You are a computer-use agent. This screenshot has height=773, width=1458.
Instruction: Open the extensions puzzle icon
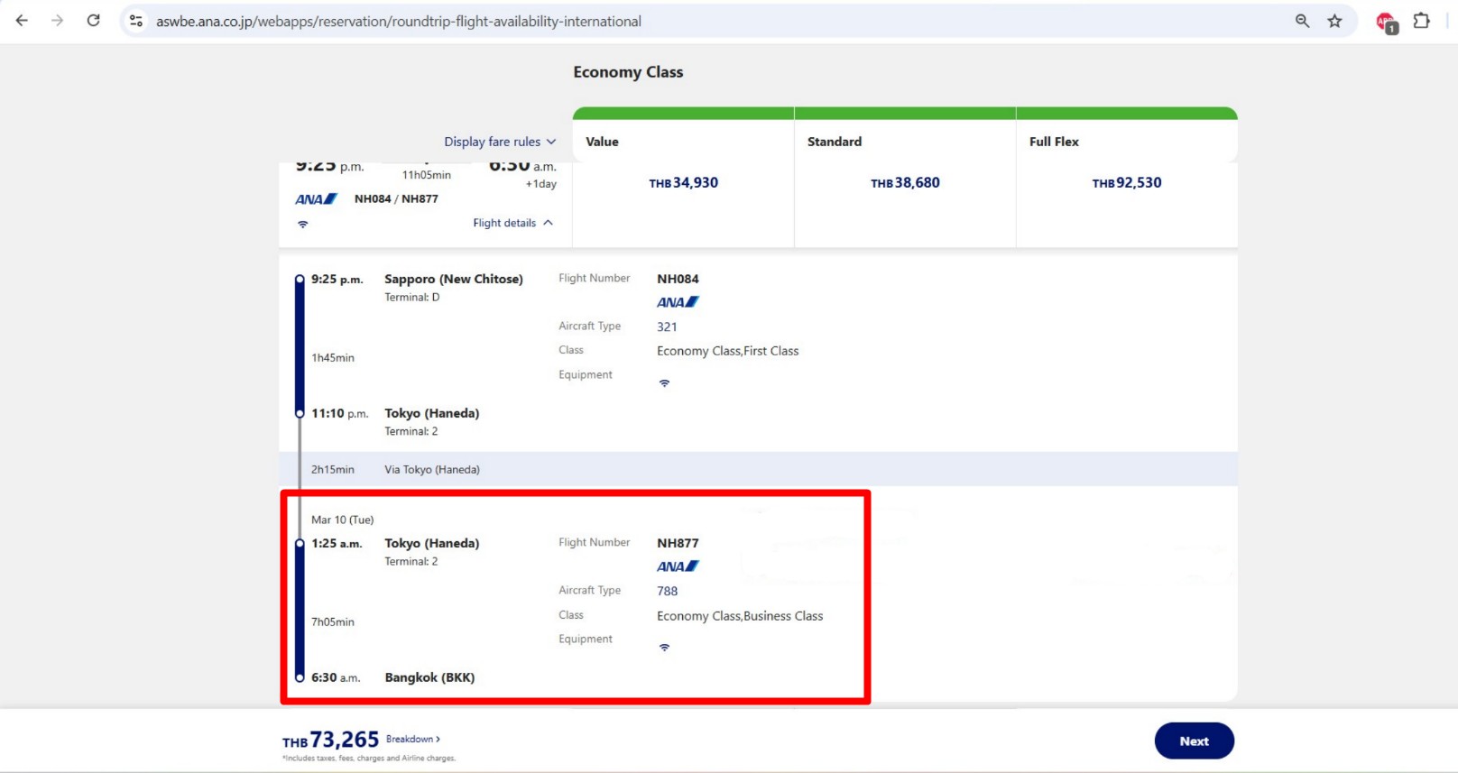1422,21
